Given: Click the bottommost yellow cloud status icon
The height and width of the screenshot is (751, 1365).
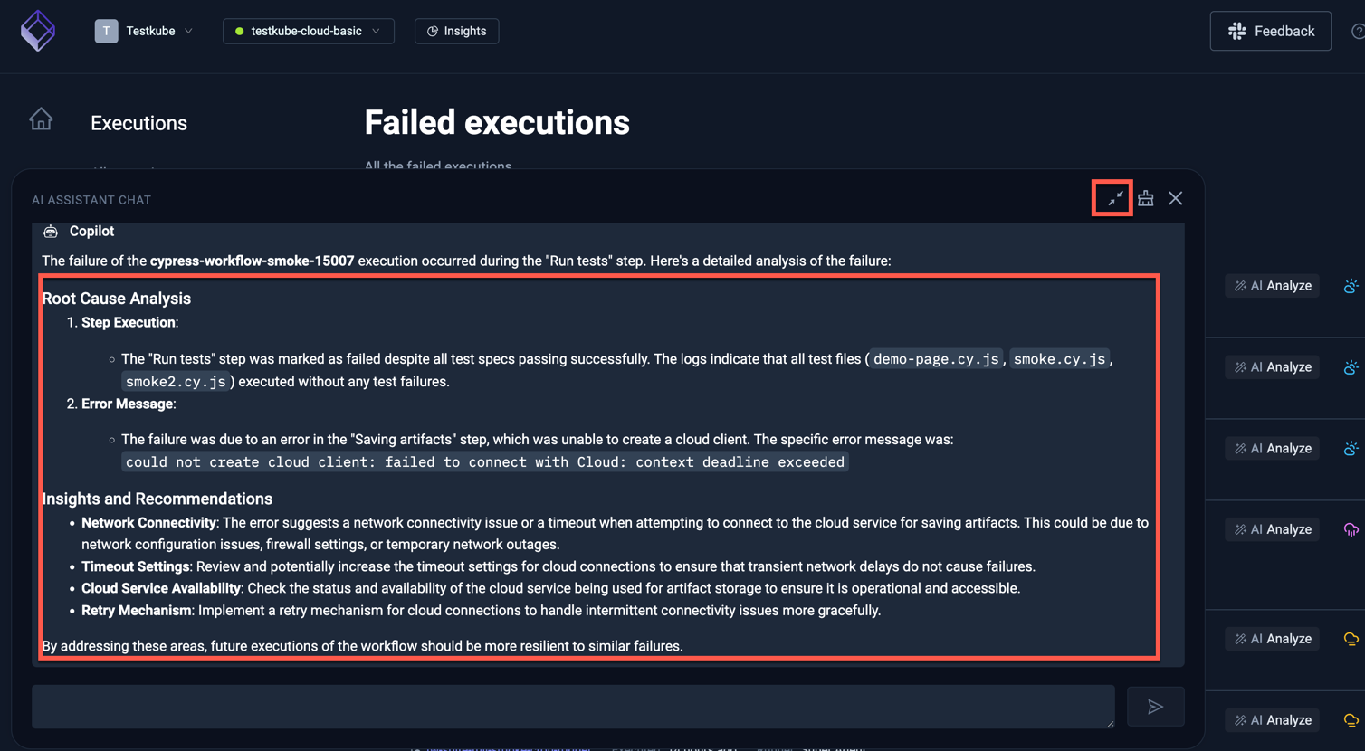Looking at the screenshot, I should [1351, 720].
